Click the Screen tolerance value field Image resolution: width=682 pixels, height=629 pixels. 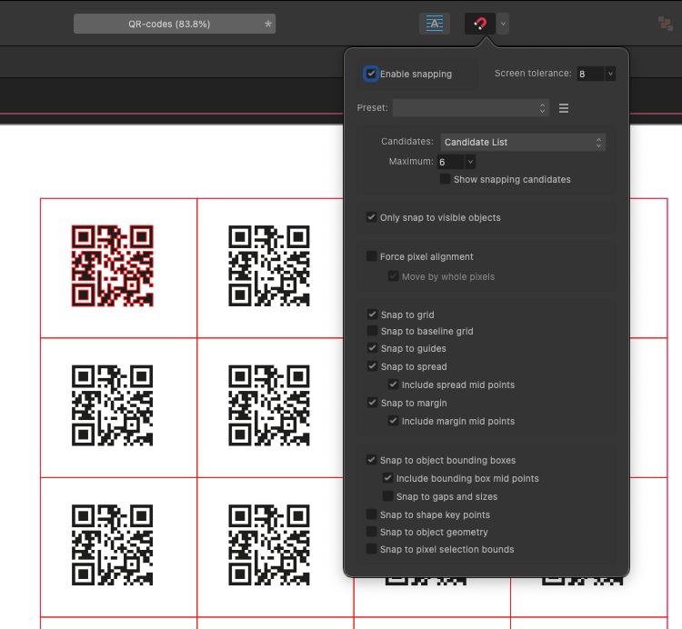[x=591, y=74]
